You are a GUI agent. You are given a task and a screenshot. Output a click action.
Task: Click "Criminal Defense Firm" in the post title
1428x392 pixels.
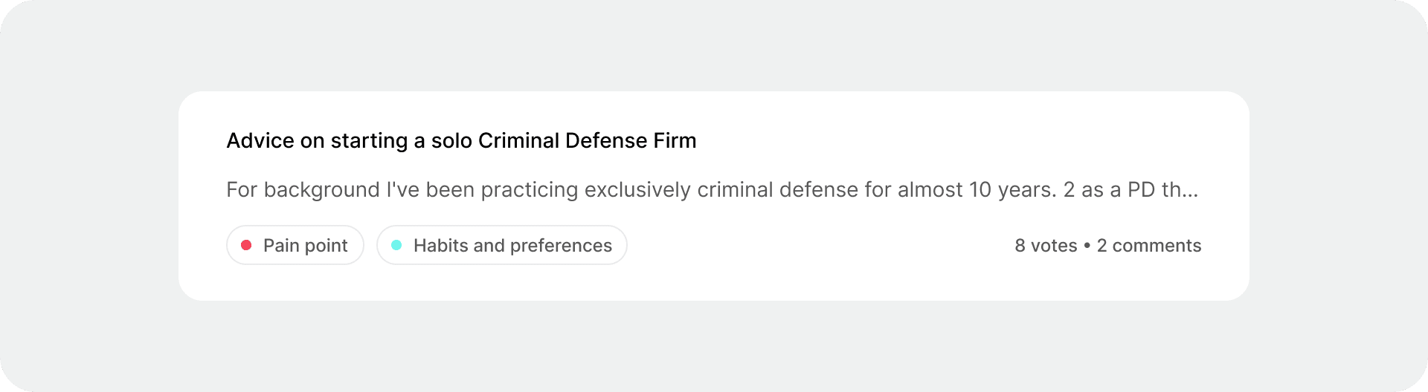click(x=587, y=141)
